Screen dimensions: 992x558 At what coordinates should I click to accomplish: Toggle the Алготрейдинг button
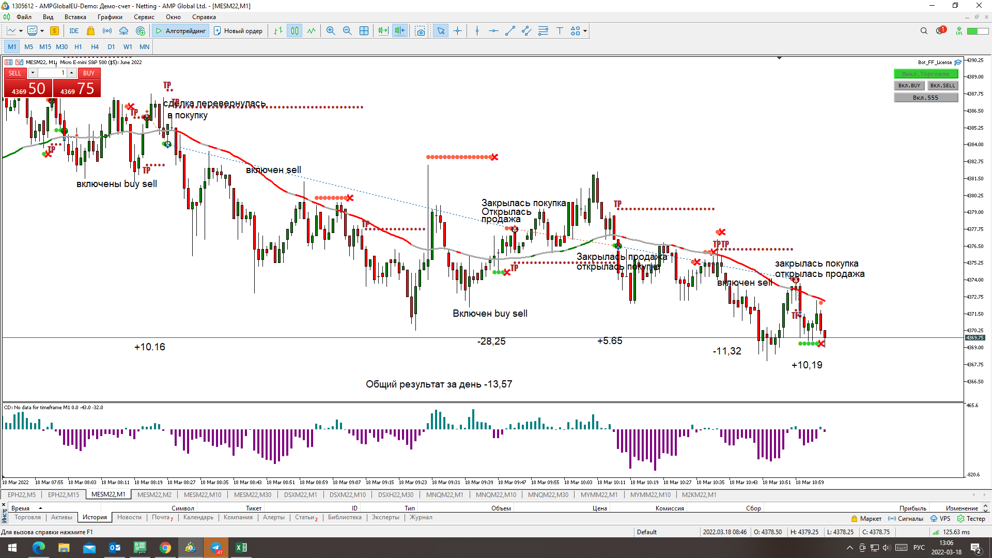[x=181, y=31]
